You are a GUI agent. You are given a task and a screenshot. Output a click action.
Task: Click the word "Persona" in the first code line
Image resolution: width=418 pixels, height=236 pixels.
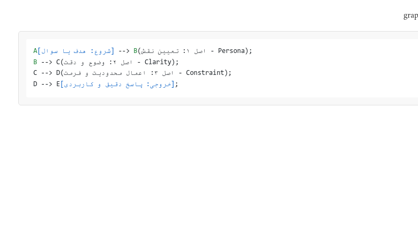[x=232, y=51]
